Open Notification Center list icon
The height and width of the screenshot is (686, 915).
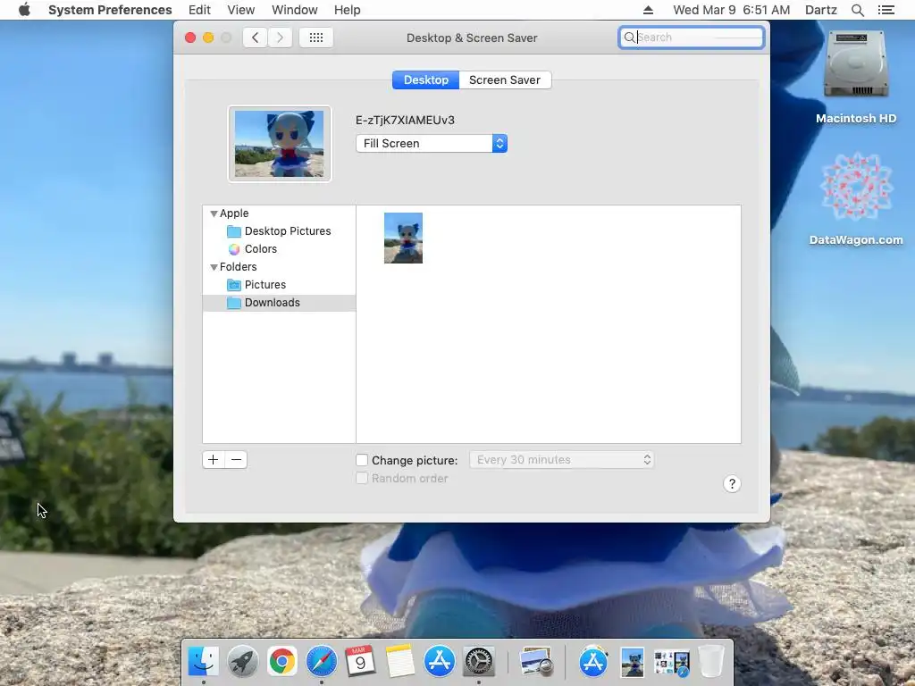pyautogui.click(x=886, y=10)
